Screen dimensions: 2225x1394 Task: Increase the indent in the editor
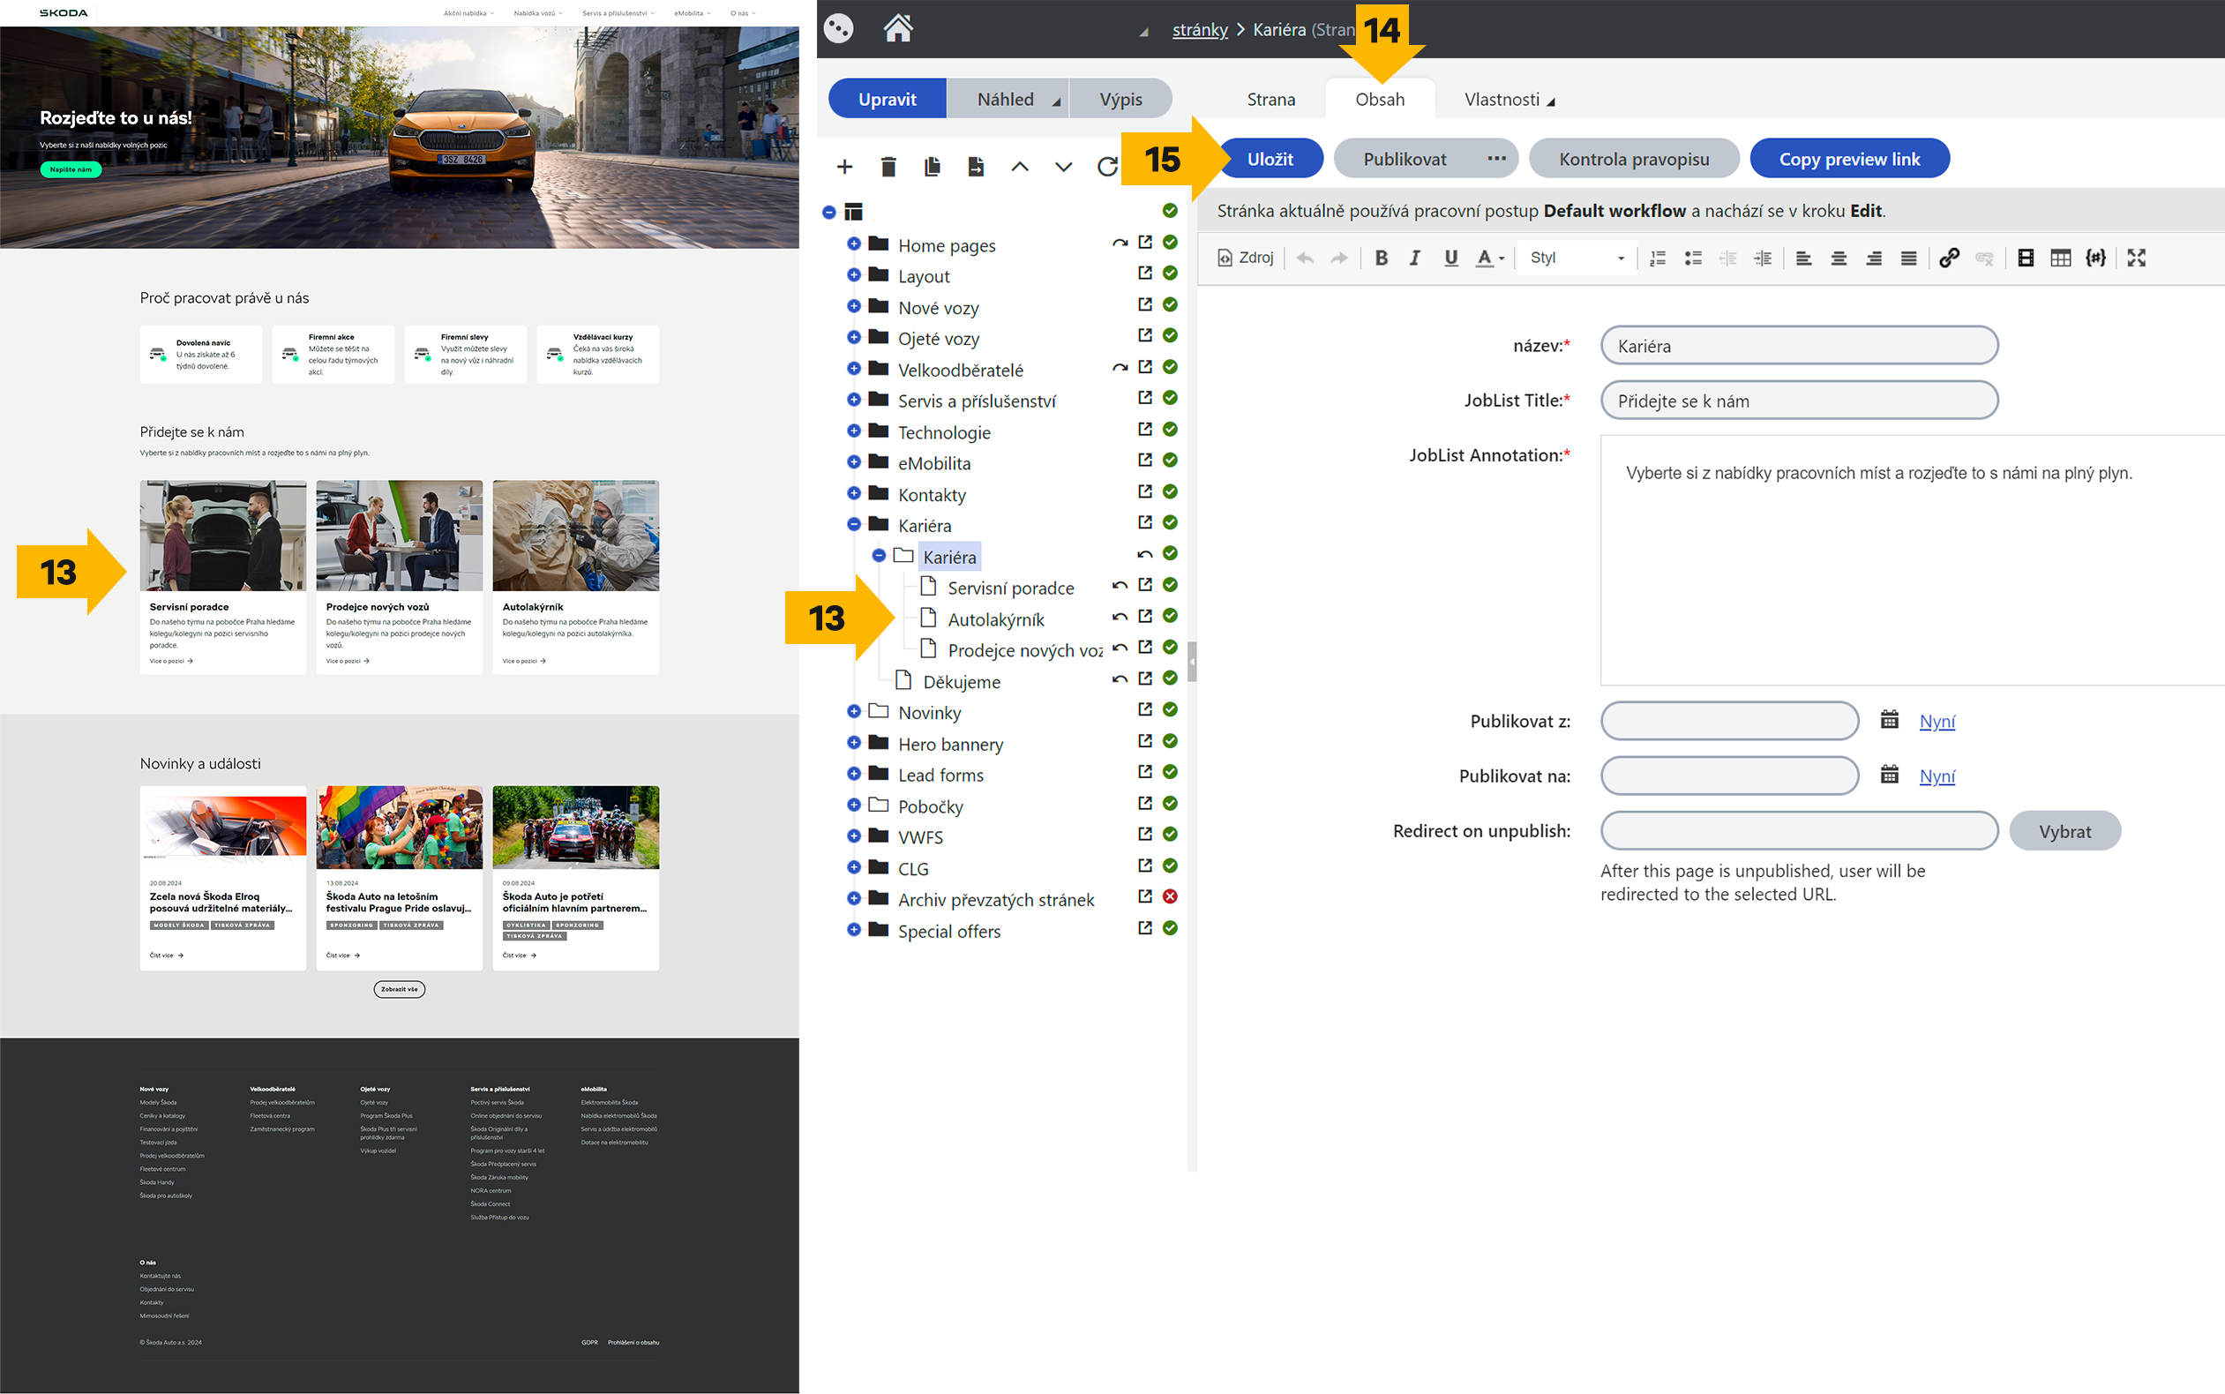click(x=1763, y=259)
